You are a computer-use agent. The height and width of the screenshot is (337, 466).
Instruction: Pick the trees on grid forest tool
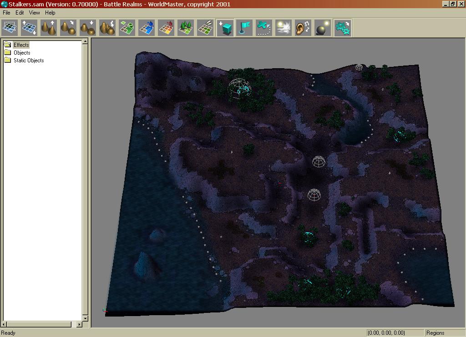(186, 28)
